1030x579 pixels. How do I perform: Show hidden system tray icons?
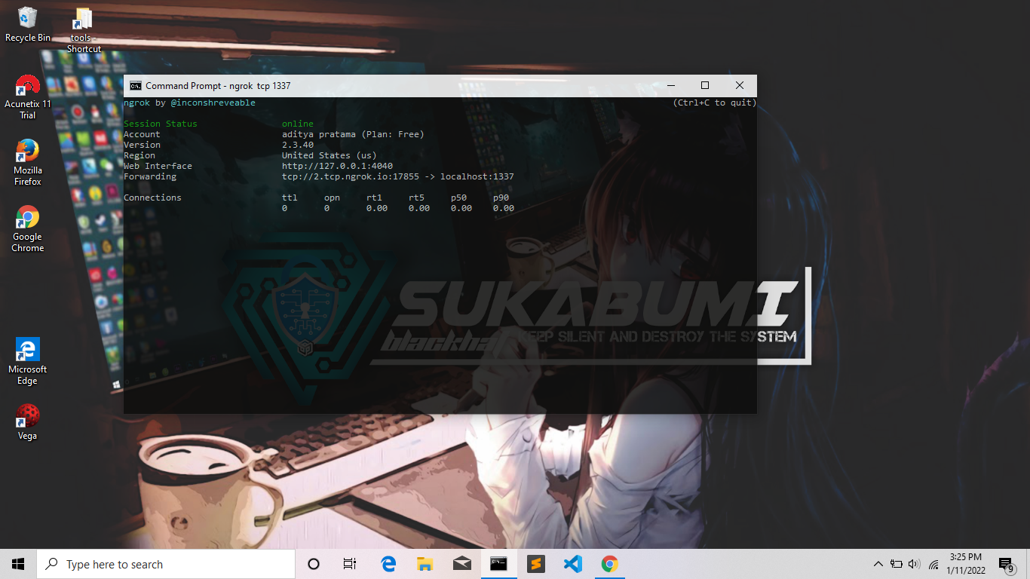[x=878, y=564]
